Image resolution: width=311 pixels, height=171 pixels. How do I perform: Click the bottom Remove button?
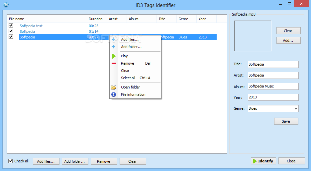click(104, 161)
